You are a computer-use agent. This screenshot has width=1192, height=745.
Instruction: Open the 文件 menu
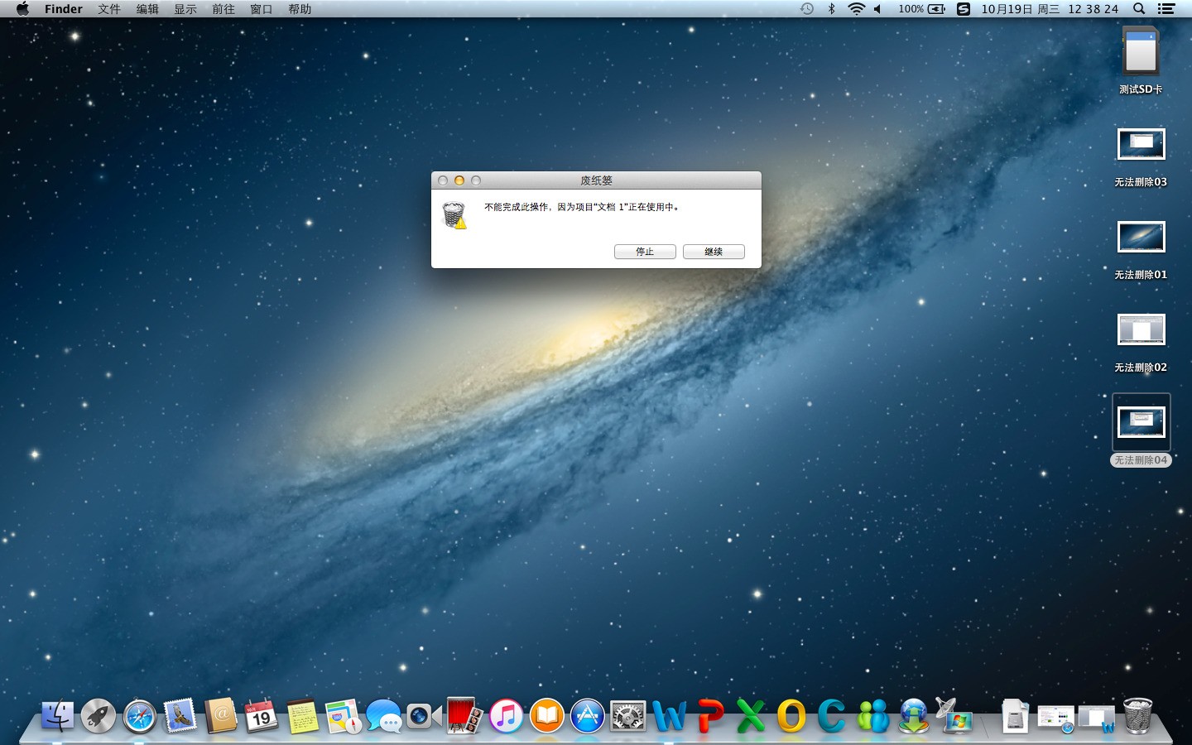(109, 9)
